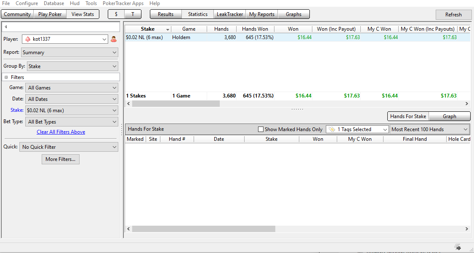Image resolution: width=474 pixels, height=253 pixels.
Task: Switch to tournaments with T button
Action: [133, 14]
